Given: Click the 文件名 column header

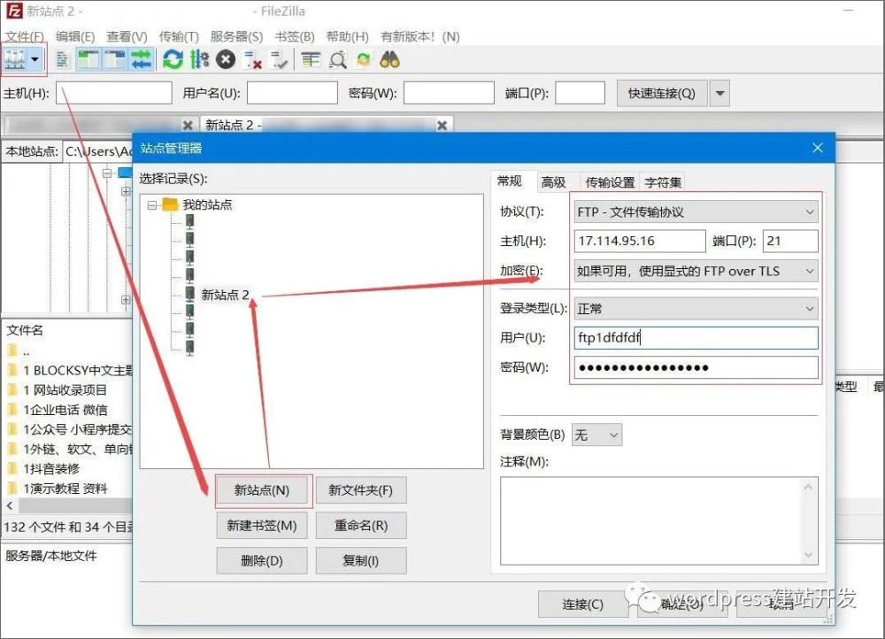Looking at the screenshot, I should coord(24,330).
